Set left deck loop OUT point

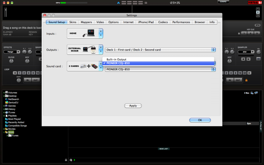click(36, 80)
